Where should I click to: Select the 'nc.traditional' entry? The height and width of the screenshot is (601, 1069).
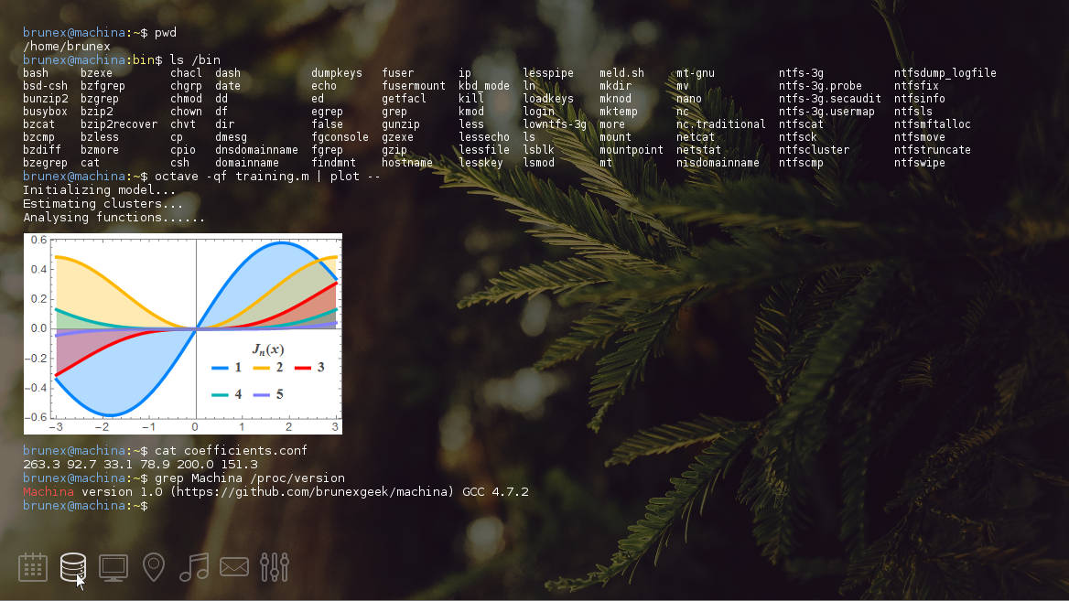pos(721,124)
